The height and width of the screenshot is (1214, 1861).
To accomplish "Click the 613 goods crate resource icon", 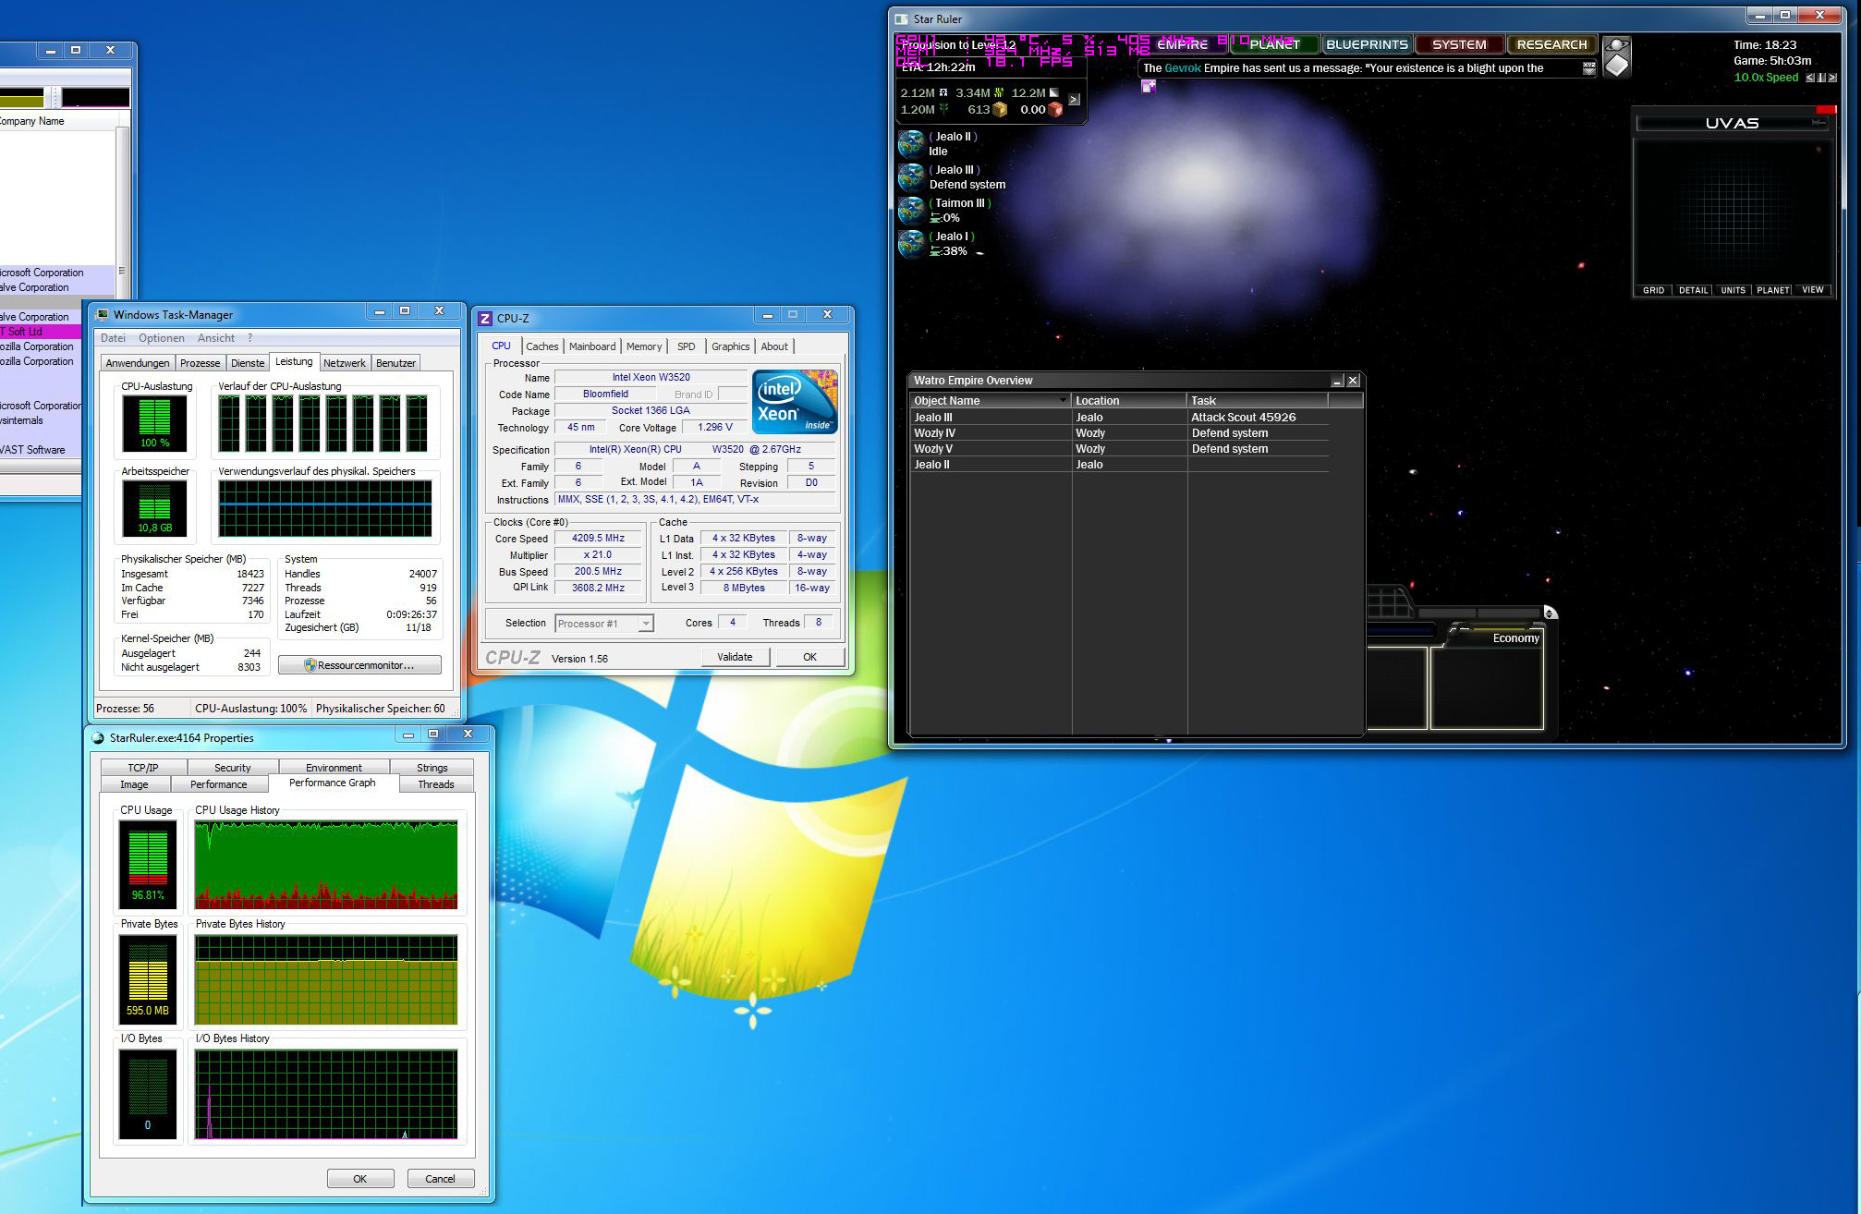I will coord(999,109).
